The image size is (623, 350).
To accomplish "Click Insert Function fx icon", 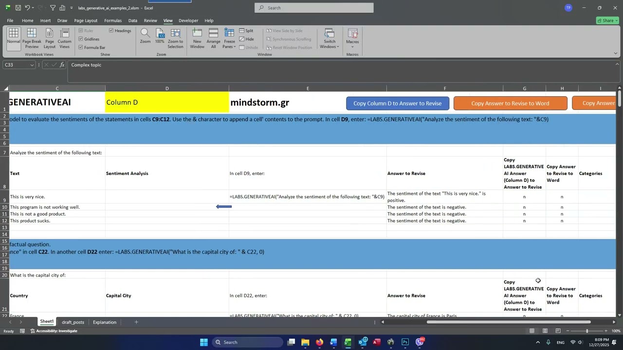I will tap(62, 65).
